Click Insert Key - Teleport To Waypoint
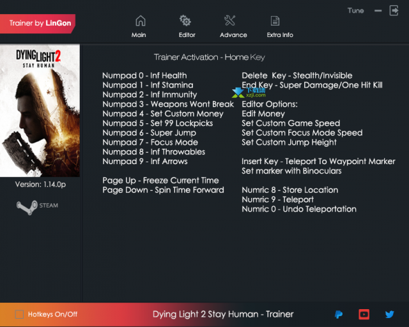Screen dimensions: 409x327 (x=318, y=162)
